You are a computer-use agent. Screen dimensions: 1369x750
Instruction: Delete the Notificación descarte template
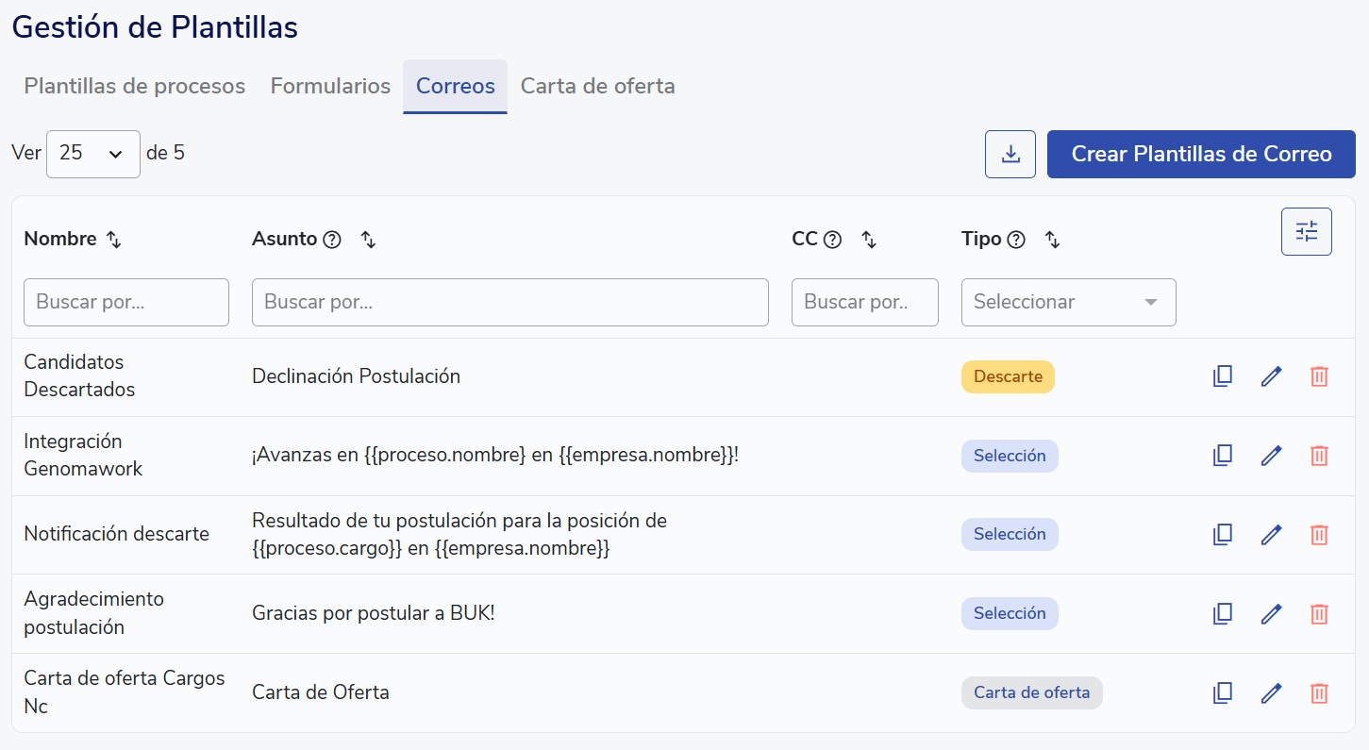point(1319,535)
